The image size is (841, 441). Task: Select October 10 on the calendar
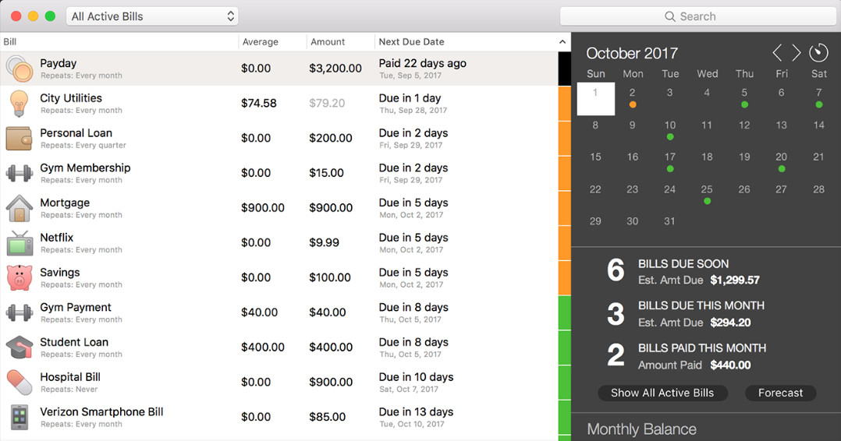coord(670,129)
